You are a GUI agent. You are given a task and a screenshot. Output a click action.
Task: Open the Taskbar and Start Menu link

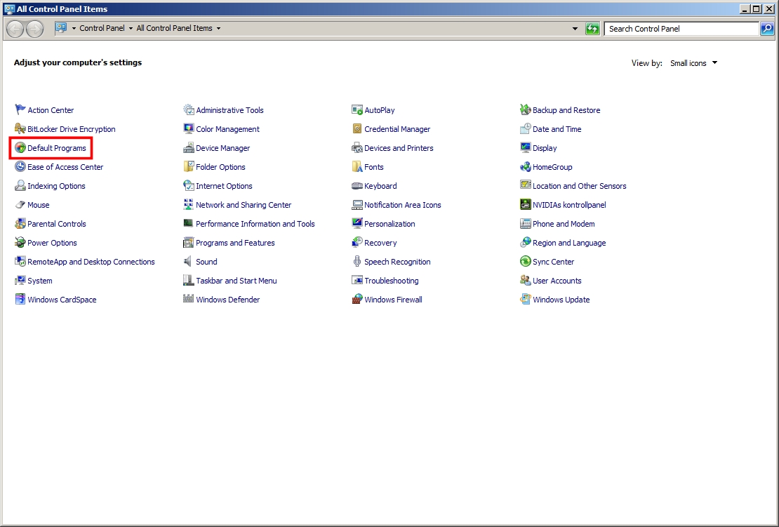point(236,281)
